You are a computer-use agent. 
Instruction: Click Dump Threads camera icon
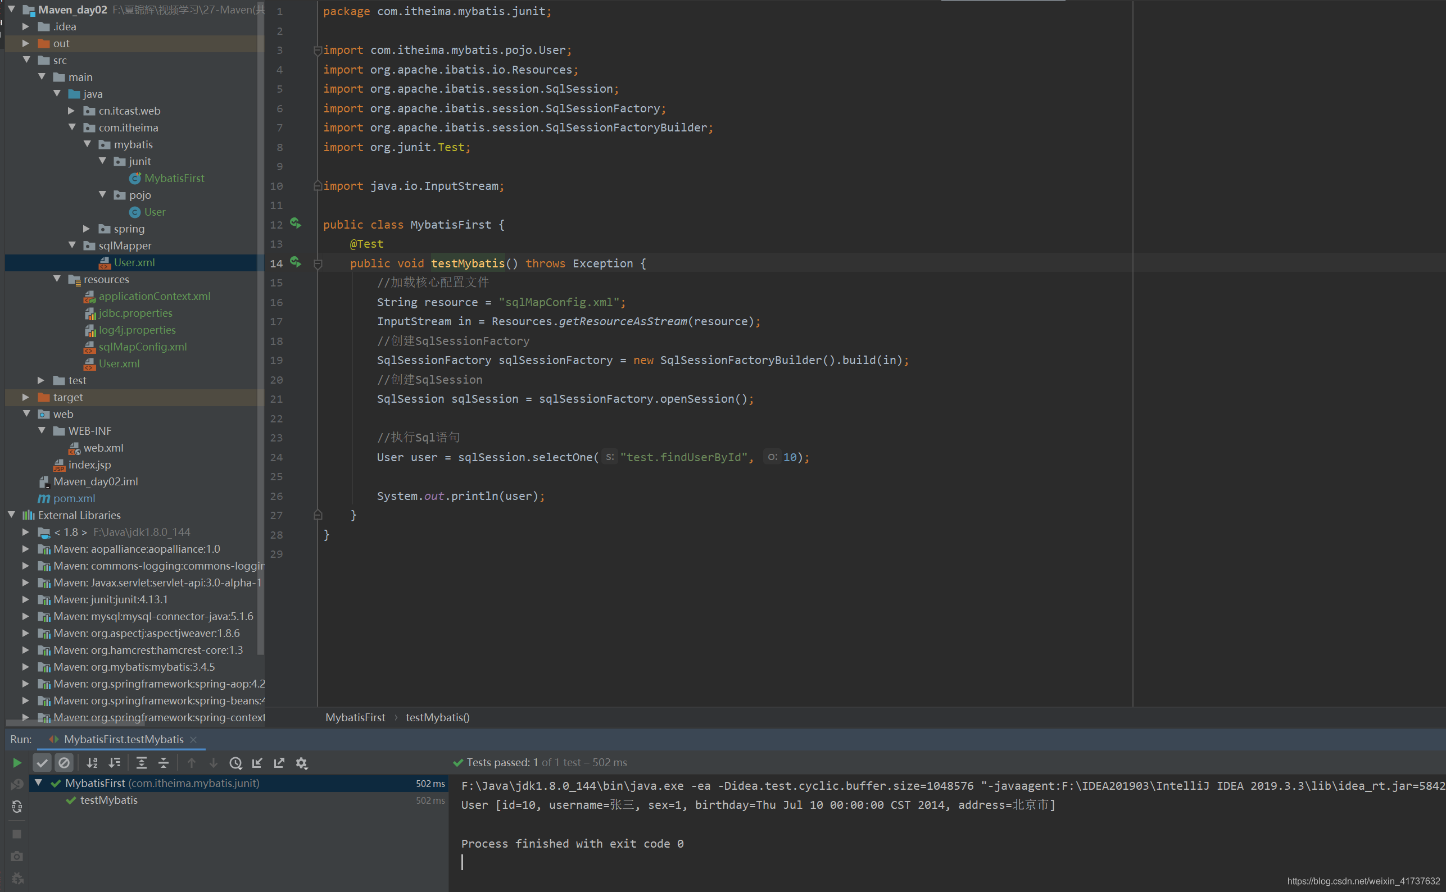pyautogui.click(x=17, y=856)
